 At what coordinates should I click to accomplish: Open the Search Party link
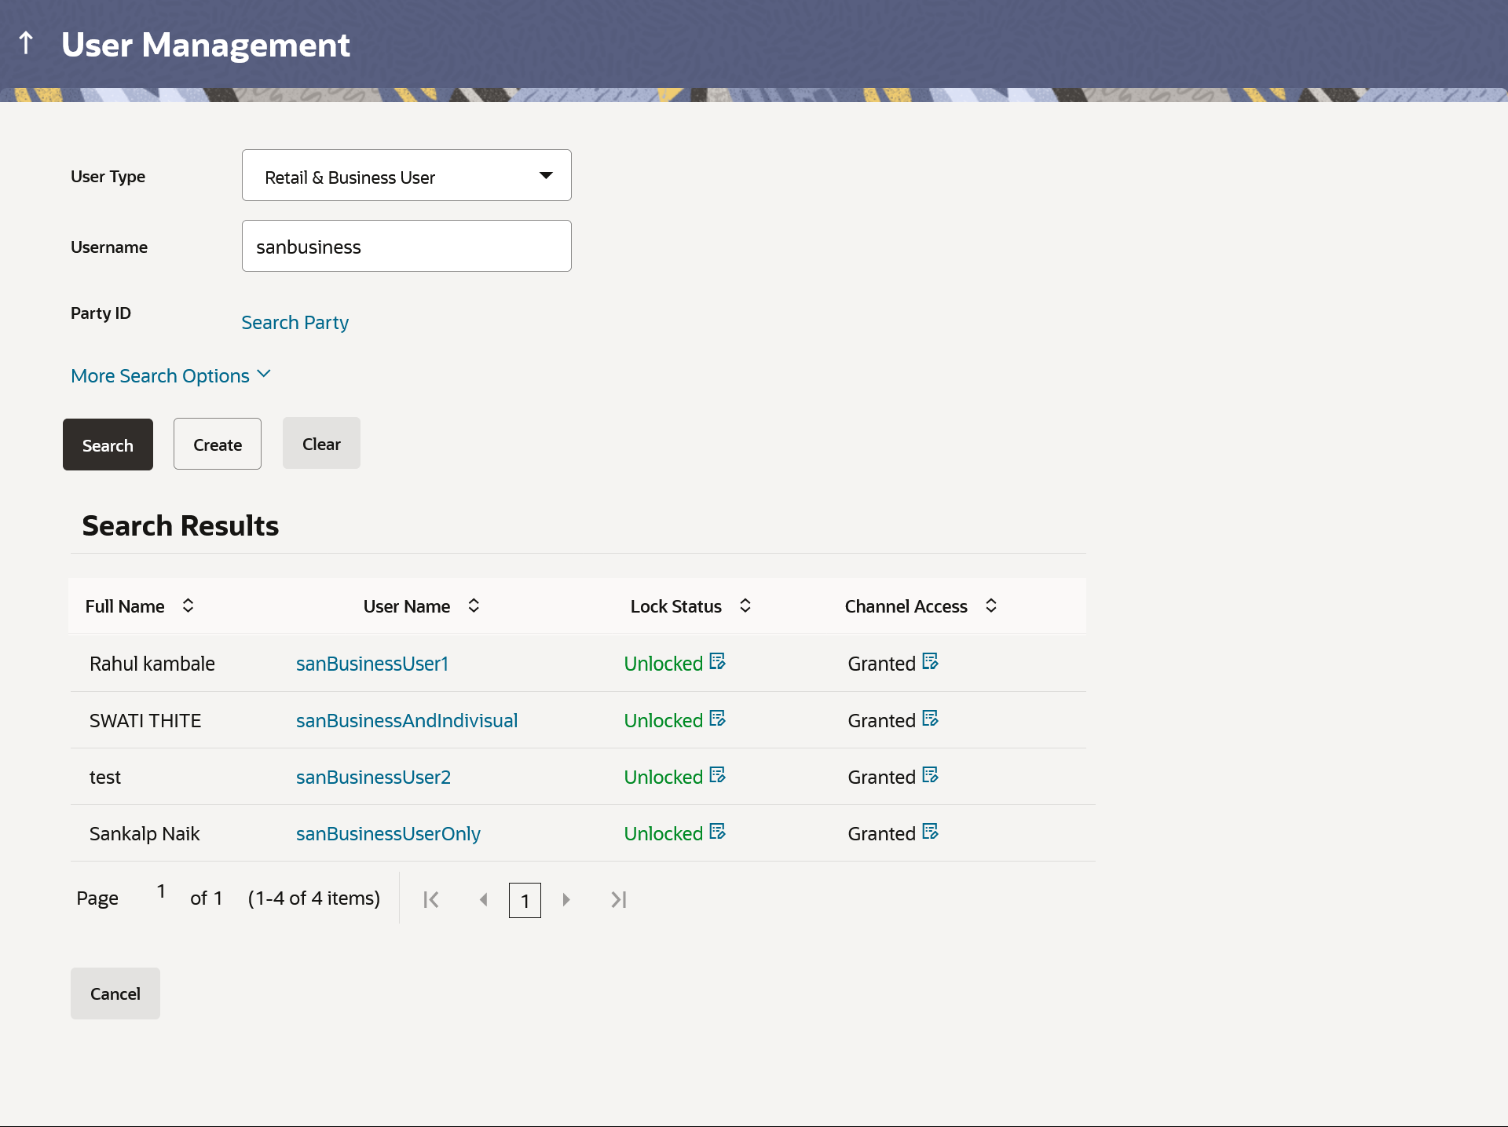coord(295,323)
